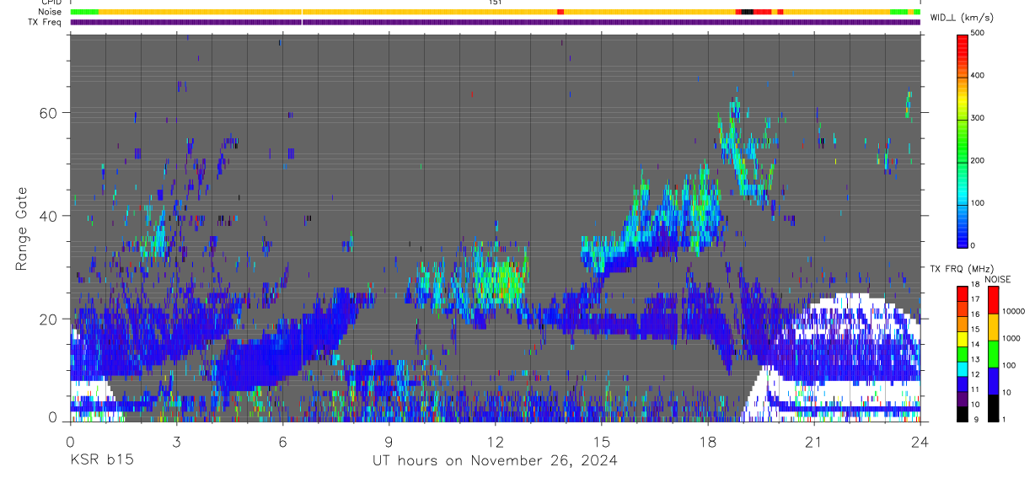This screenshot has width=1035, height=478.
Task: Click the "200" tick on WID colorbar
Action: coord(979,160)
